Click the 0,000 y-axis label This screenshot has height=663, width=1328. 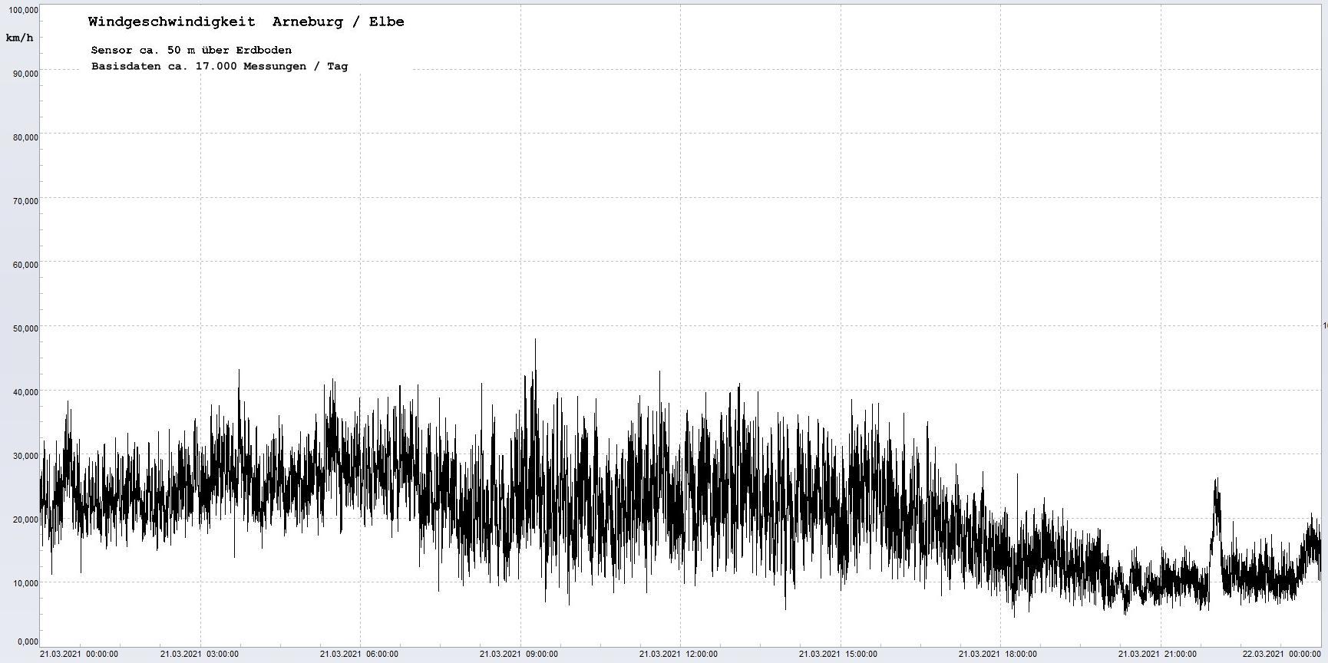point(27,642)
